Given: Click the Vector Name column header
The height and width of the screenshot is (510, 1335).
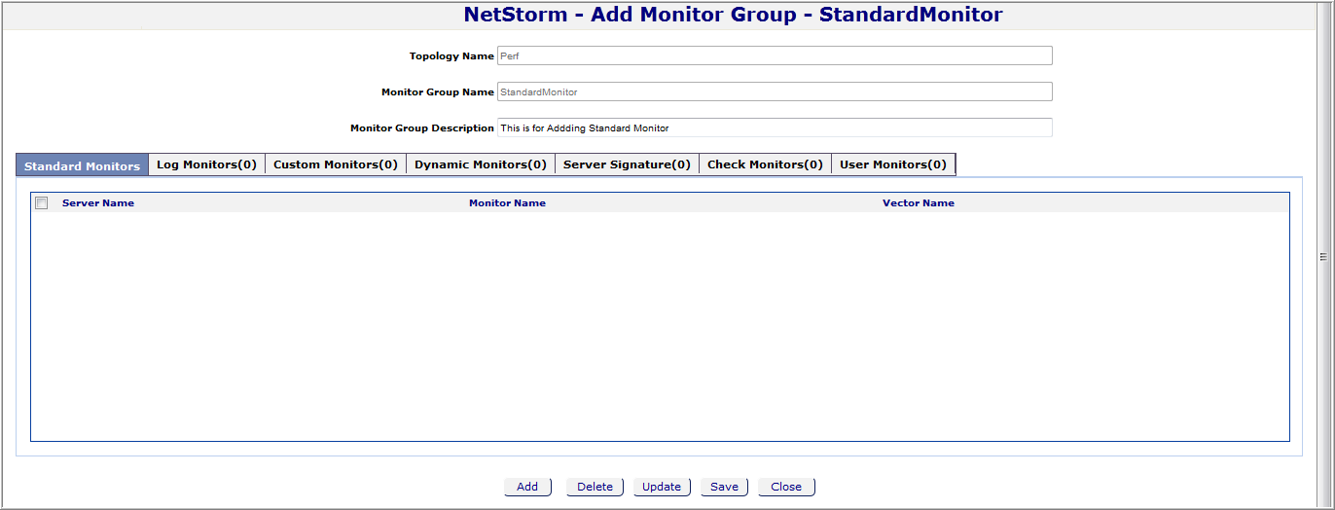Looking at the screenshot, I should (919, 203).
